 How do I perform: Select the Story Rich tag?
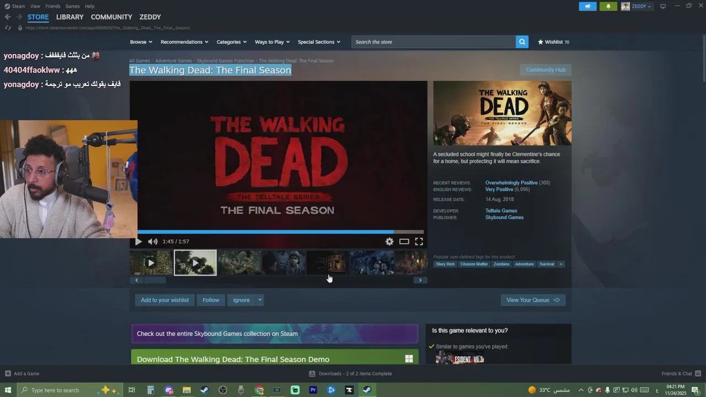(445, 264)
